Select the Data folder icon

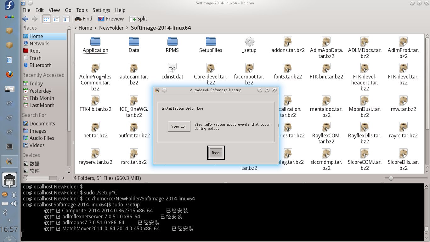134,42
